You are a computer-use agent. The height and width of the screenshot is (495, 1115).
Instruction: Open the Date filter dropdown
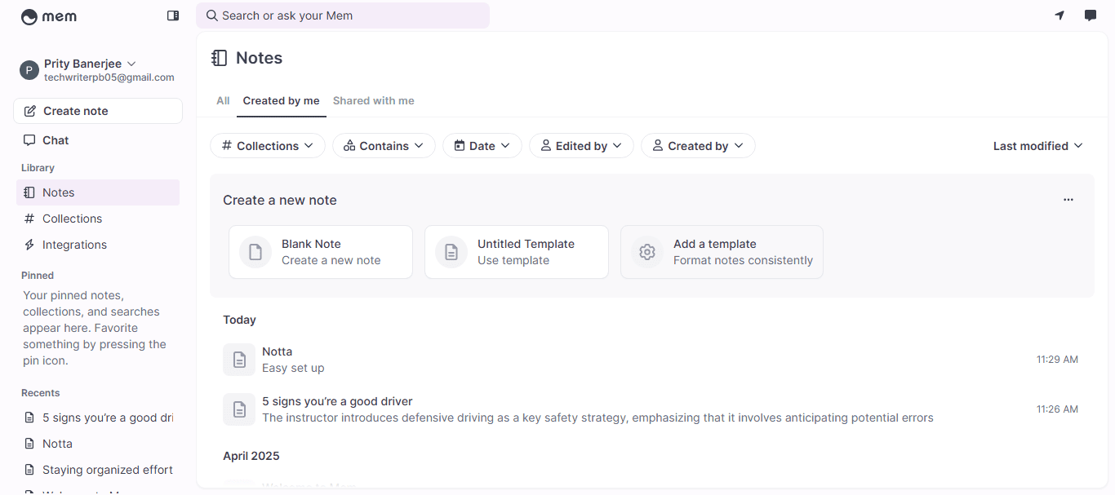(482, 146)
